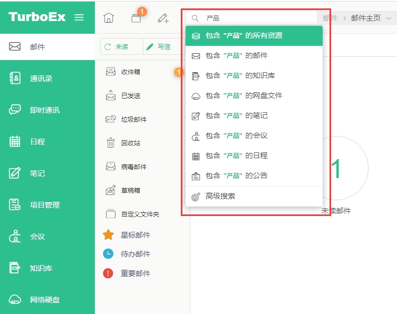This screenshot has height=314, width=397.
Task: Open the 星标邮件 starred mail folder
Action: click(135, 235)
